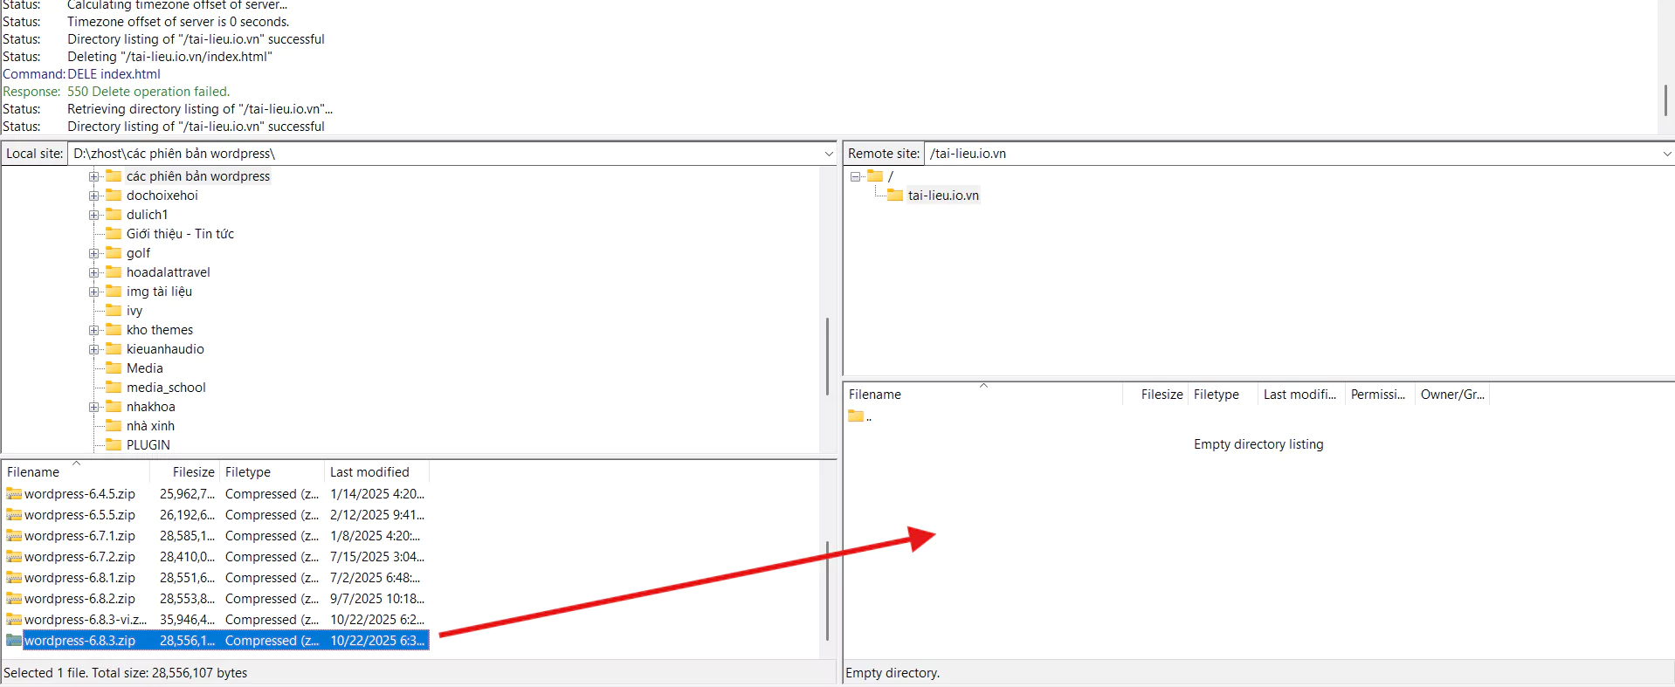Click the PLUGIN folder icon

114,445
